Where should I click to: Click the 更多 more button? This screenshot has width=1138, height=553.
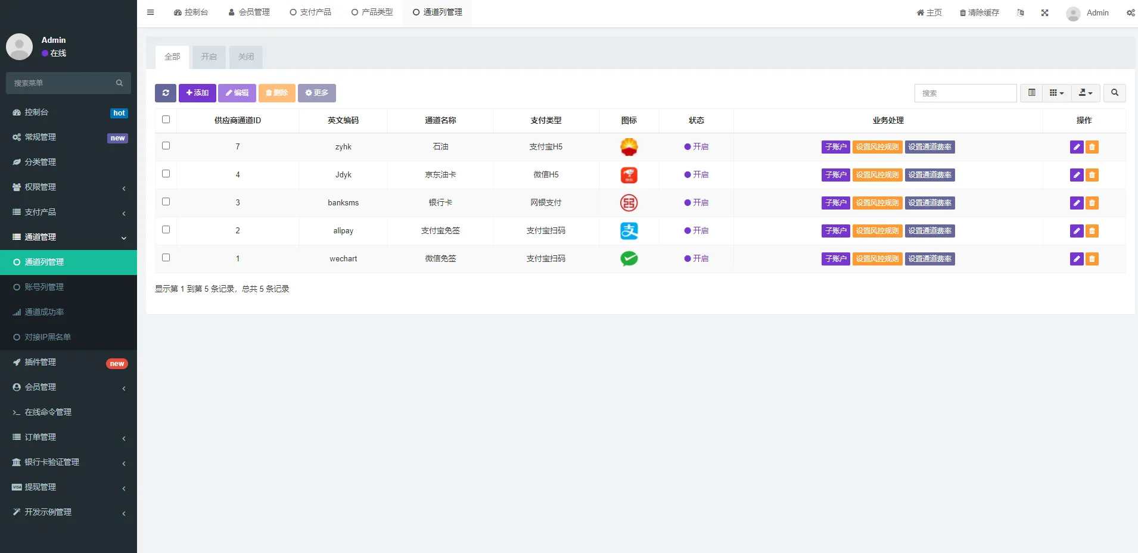[x=317, y=93]
